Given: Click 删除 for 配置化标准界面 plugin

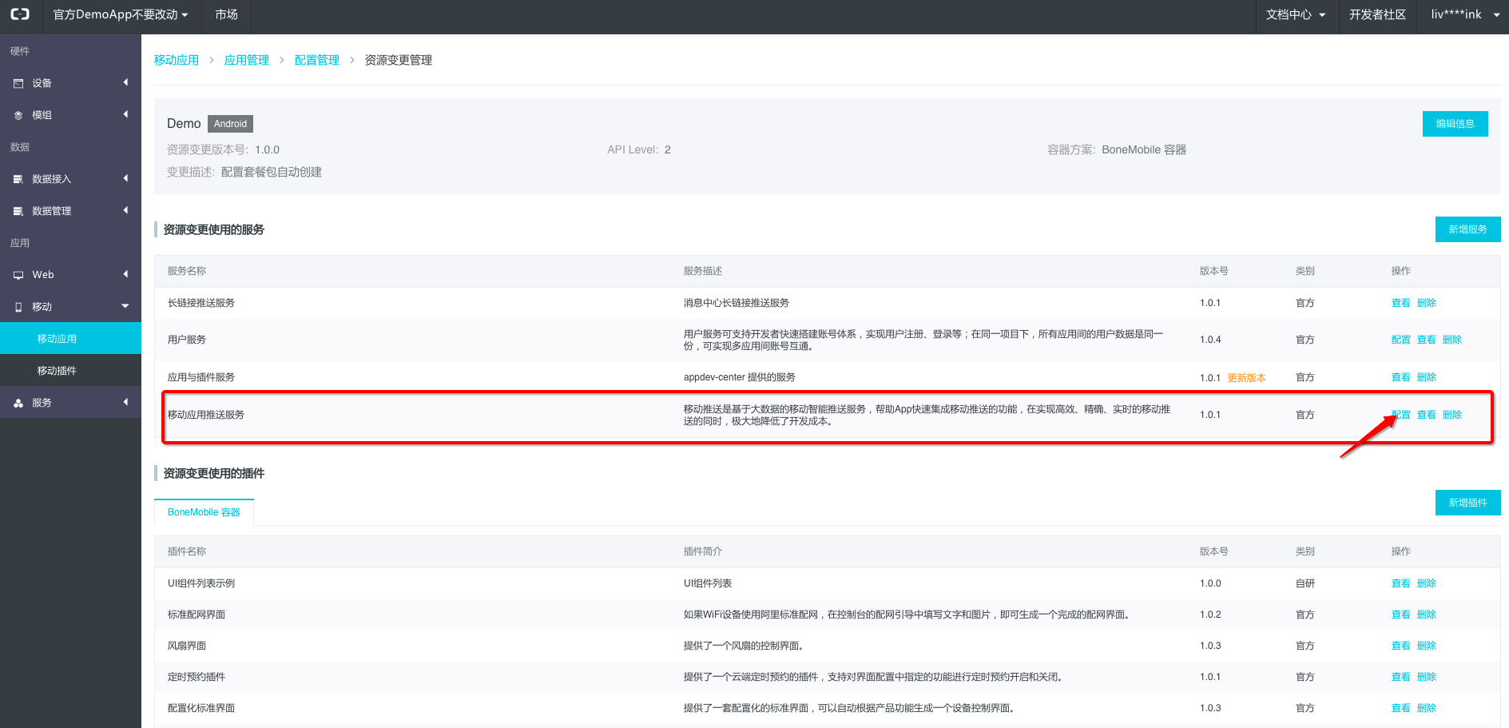Looking at the screenshot, I should click(x=1426, y=708).
